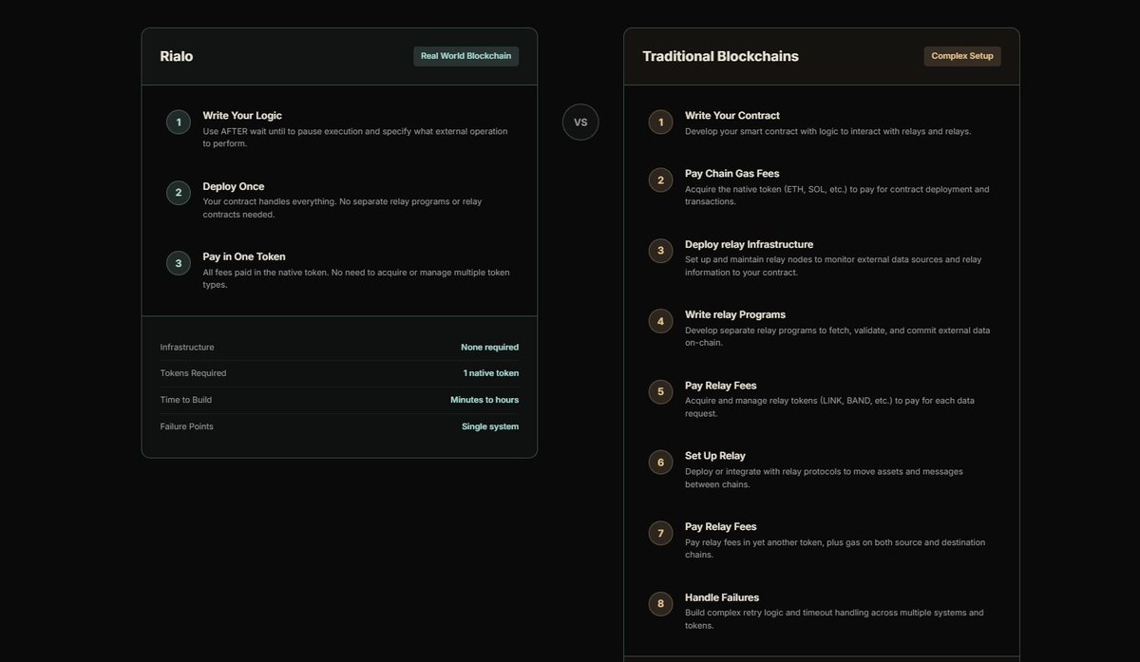Viewport: 1140px width, 662px height.
Task: Click the Rialo step 2 number circle
Action: 179,193
